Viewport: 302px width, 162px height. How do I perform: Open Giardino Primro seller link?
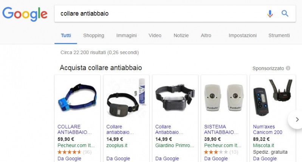pos(175,145)
